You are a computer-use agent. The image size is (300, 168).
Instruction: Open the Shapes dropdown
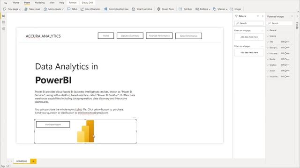[x=226, y=9]
